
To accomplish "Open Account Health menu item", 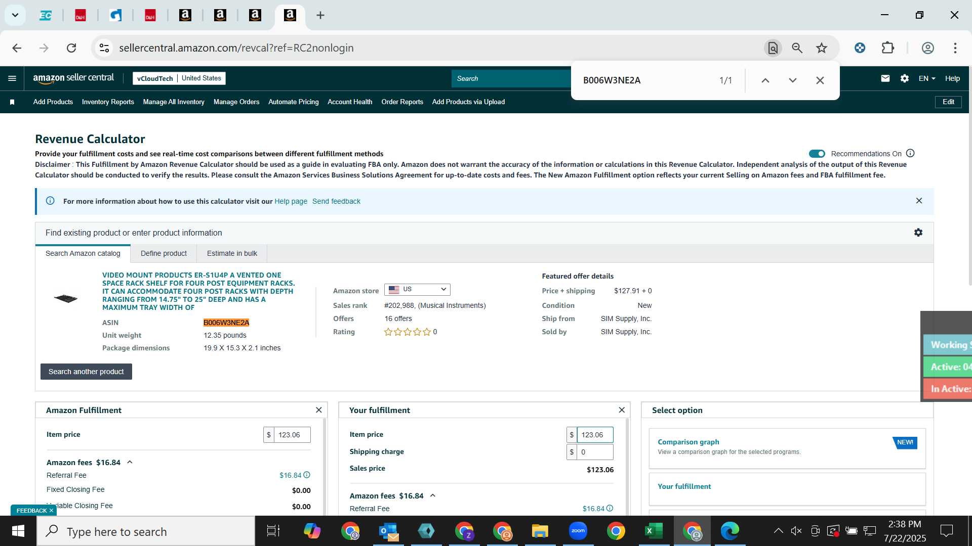I will point(350,102).
